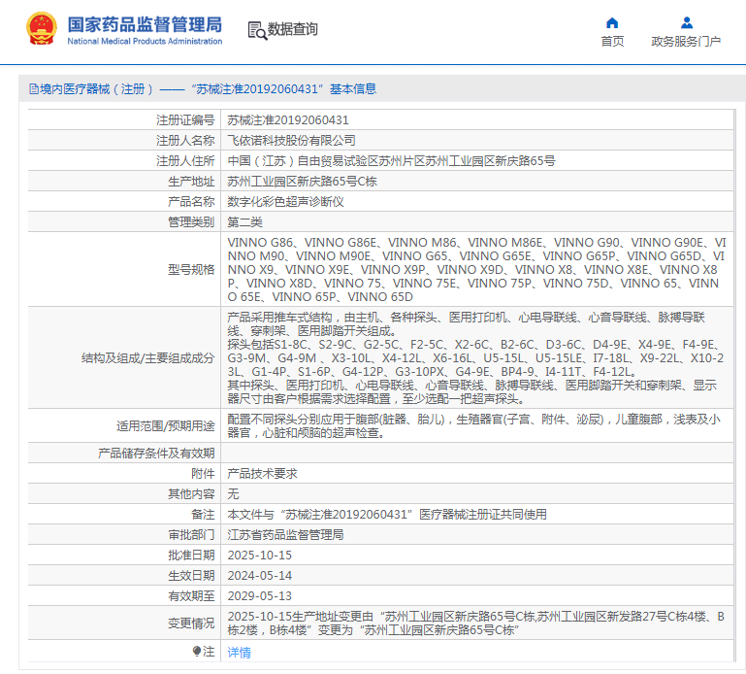746x674 pixels.
Task: Open the 政务服务门户 navigation text
Action: [x=686, y=41]
